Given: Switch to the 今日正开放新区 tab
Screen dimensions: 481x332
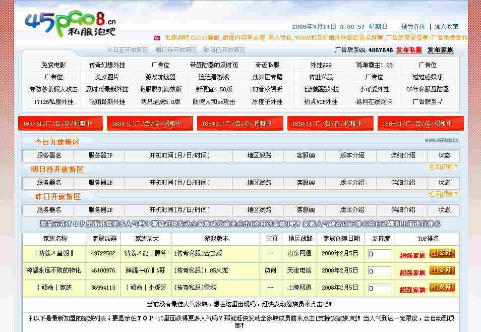Looking at the screenshot, I should click(x=130, y=50).
